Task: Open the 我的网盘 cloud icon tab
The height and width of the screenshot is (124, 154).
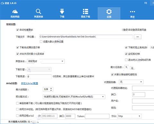Action: (15, 13)
